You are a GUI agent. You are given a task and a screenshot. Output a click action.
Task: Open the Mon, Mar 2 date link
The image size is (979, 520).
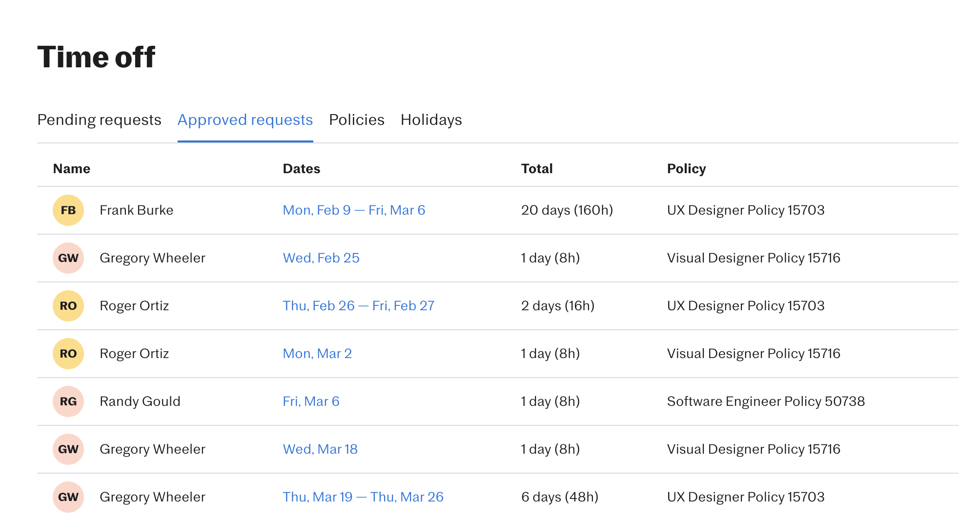pyautogui.click(x=317, y=354)
